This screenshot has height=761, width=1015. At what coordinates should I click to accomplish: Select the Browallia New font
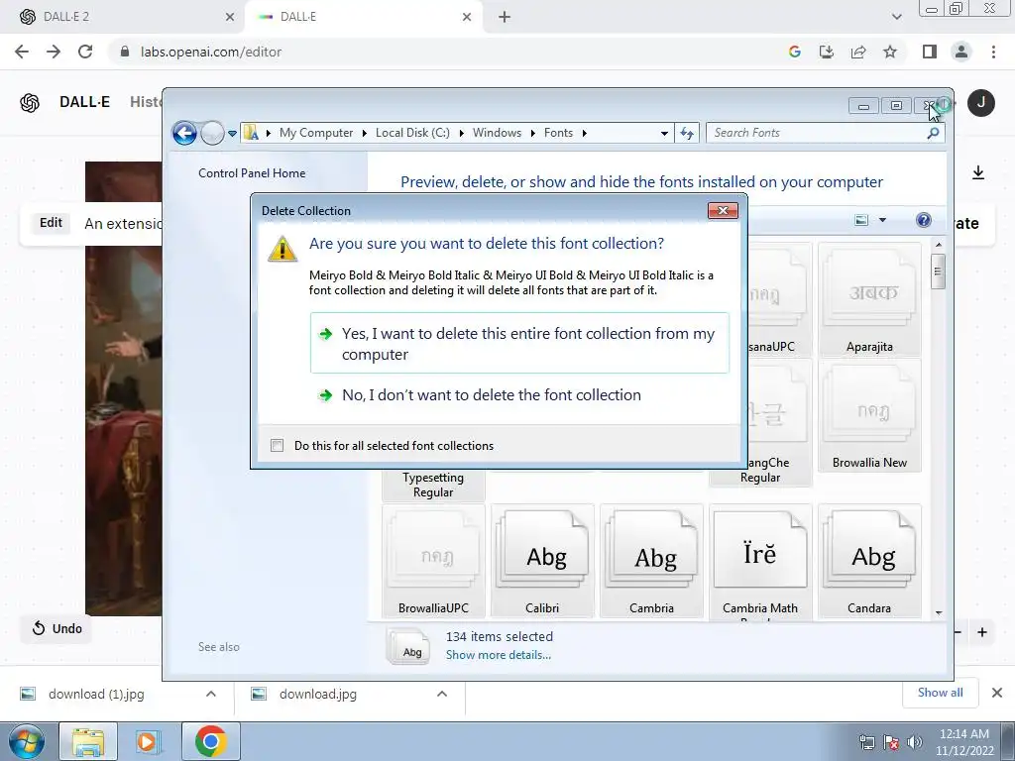[x=869, y=416]
